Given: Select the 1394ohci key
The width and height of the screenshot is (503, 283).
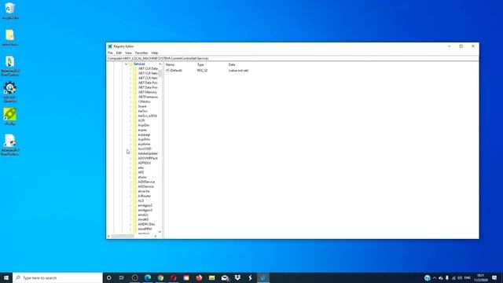Looking at the screenshot, I should [144, 101].
